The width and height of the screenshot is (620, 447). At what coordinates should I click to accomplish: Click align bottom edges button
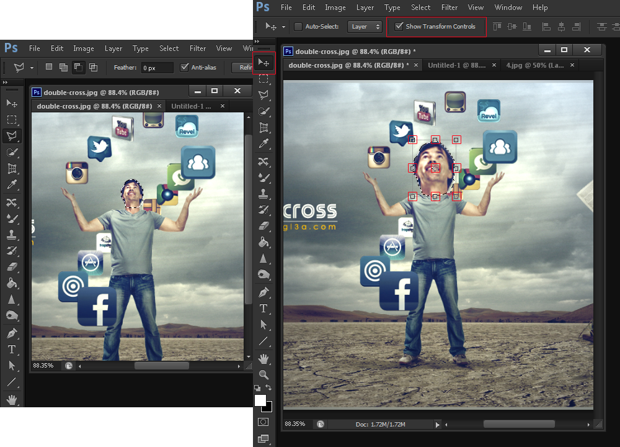click(x=527, y=27)
